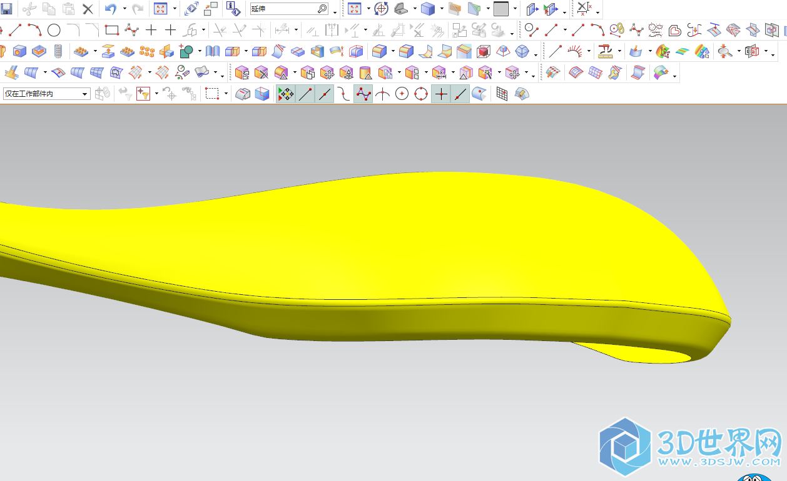Click the Intersection snap point icon
787x481 pixels.
(382, 94)
